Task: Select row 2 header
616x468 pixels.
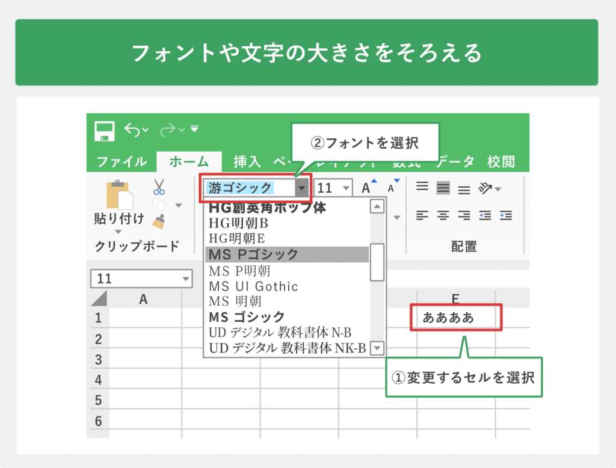Action: pos(99,339)
